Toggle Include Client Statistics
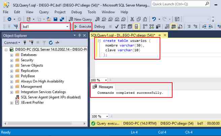Viewport: 221px width, 136px height. coord(158,27)
